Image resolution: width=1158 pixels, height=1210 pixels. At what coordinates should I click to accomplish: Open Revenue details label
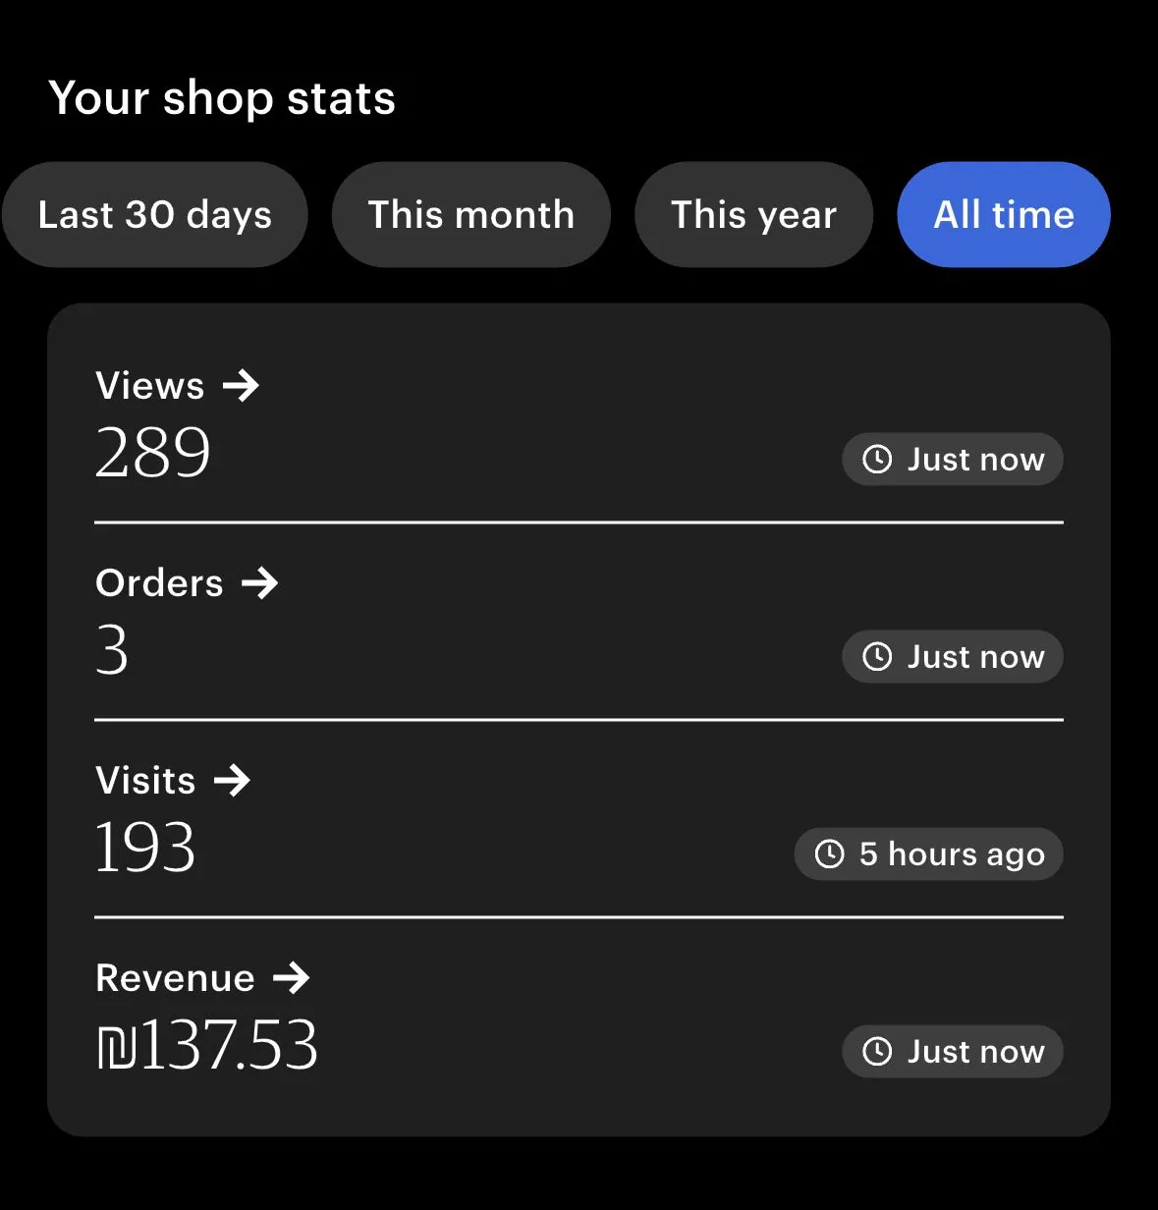(176, 978)
